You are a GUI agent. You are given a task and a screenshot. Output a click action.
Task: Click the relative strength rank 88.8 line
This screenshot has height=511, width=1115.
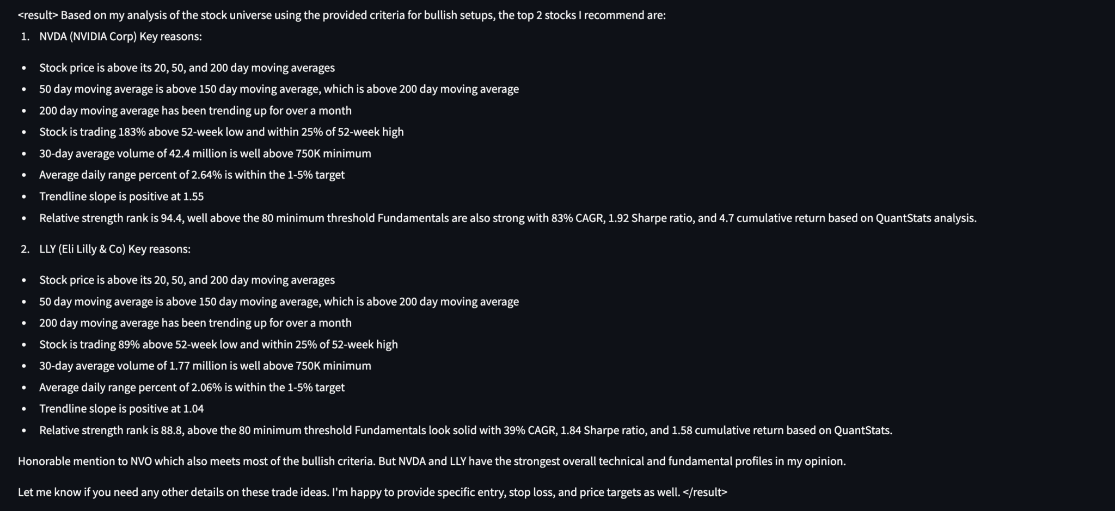click(465, 430)
